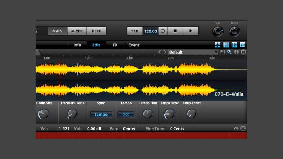The height and width of the screenshot is (159, 283).
Task: Toggle the Sync tempo button
Action: click(x=101, y=114)
